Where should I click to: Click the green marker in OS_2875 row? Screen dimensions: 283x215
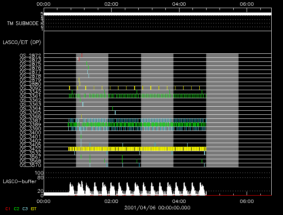[87, 63]
